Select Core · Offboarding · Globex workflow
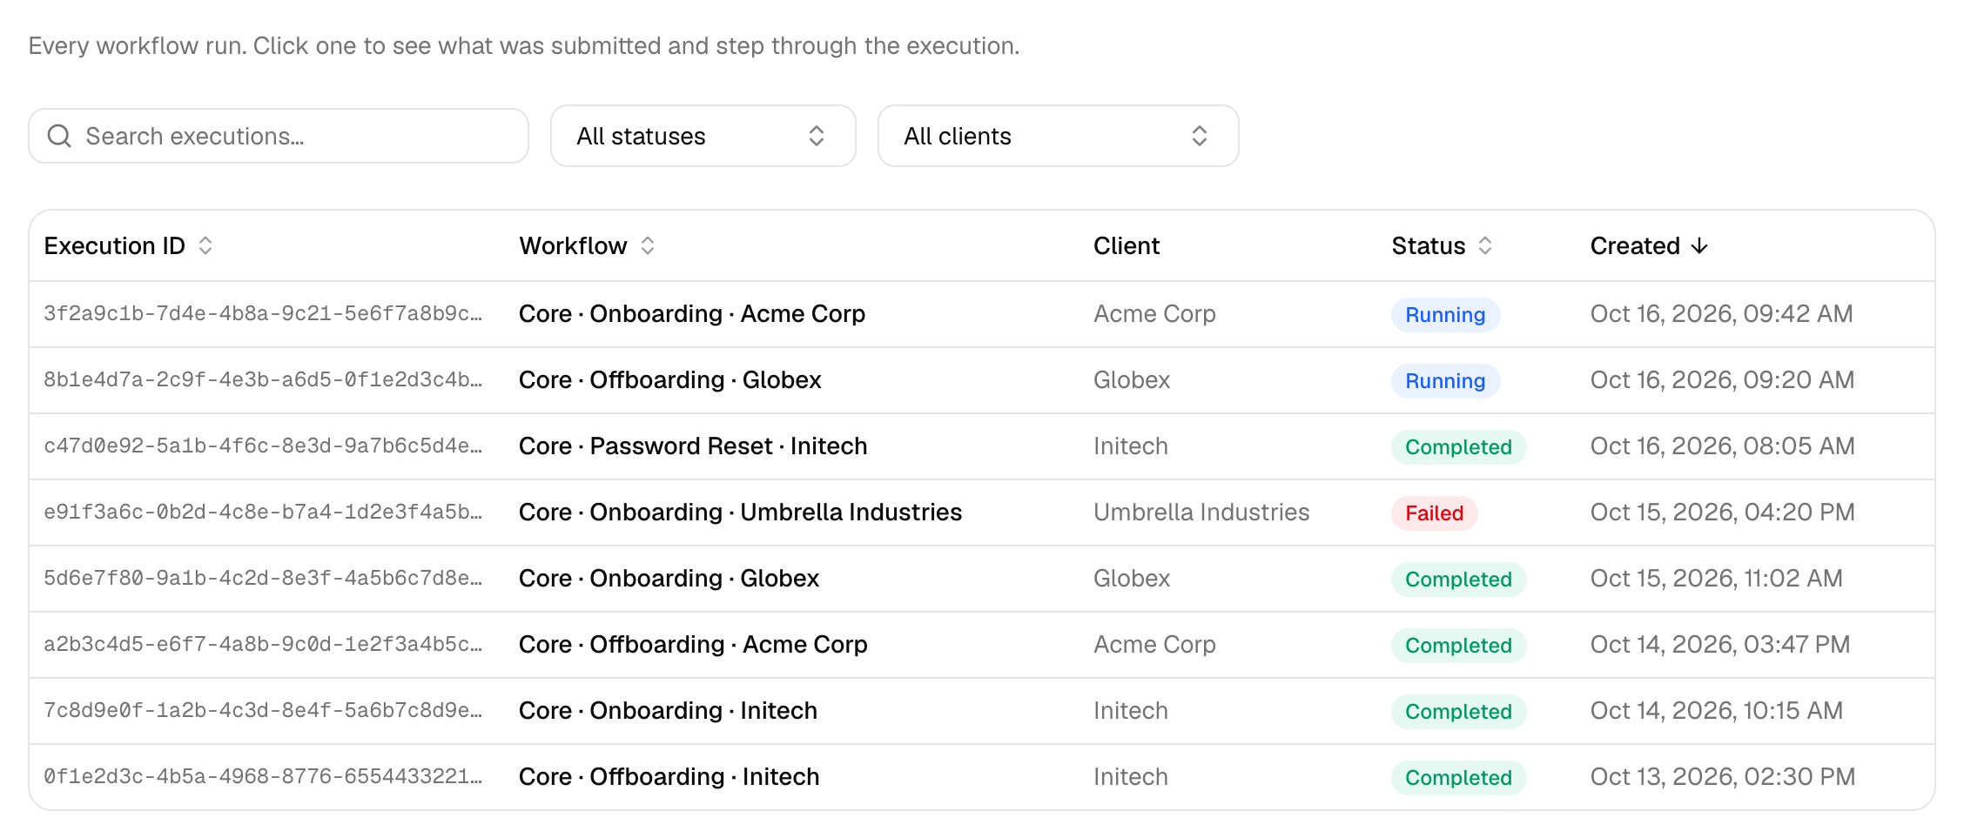Image resolution: width=1964 pixels, height=838 pixels. [x=670, y=379]
